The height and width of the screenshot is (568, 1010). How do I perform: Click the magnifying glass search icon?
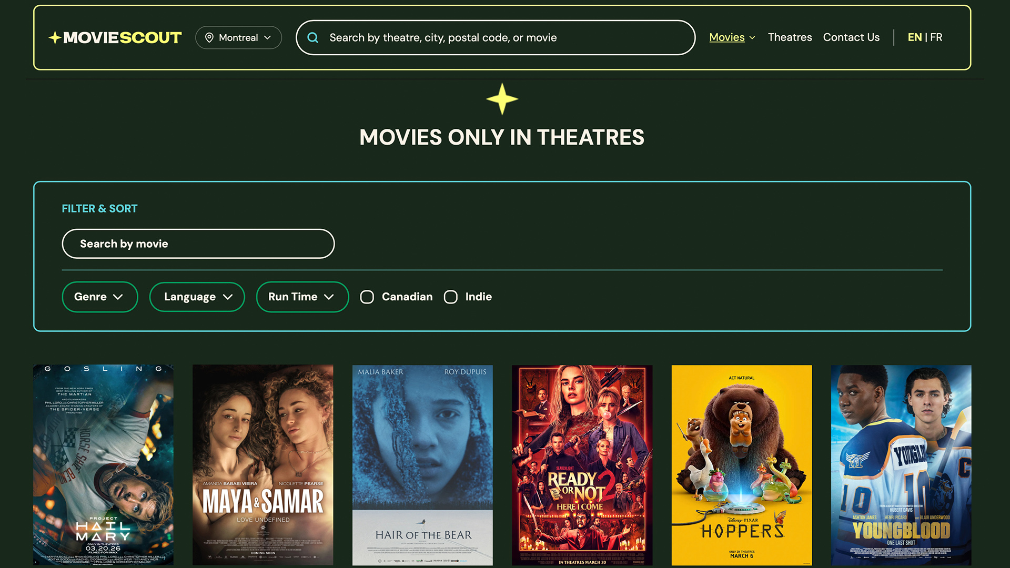point(313,37)
